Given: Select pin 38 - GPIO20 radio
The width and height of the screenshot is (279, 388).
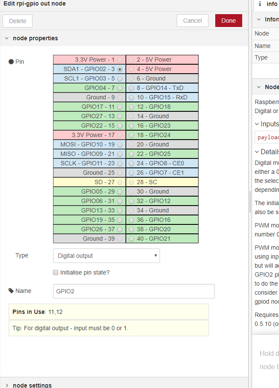Looking at the screenshot, I should click(x=131, y=230).
